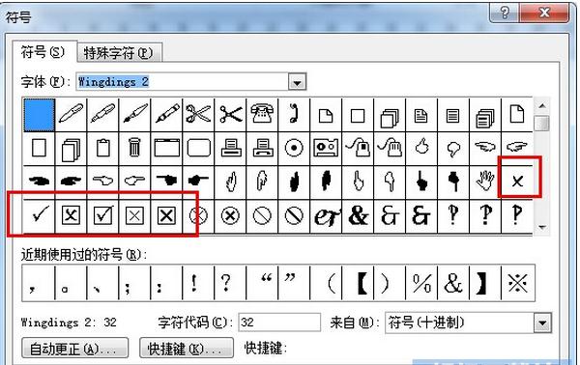The height and width of the screenshot is (365, 580).
Task: Choose the stylized 'er' ampersand symbol
Action: coord(326,215)
